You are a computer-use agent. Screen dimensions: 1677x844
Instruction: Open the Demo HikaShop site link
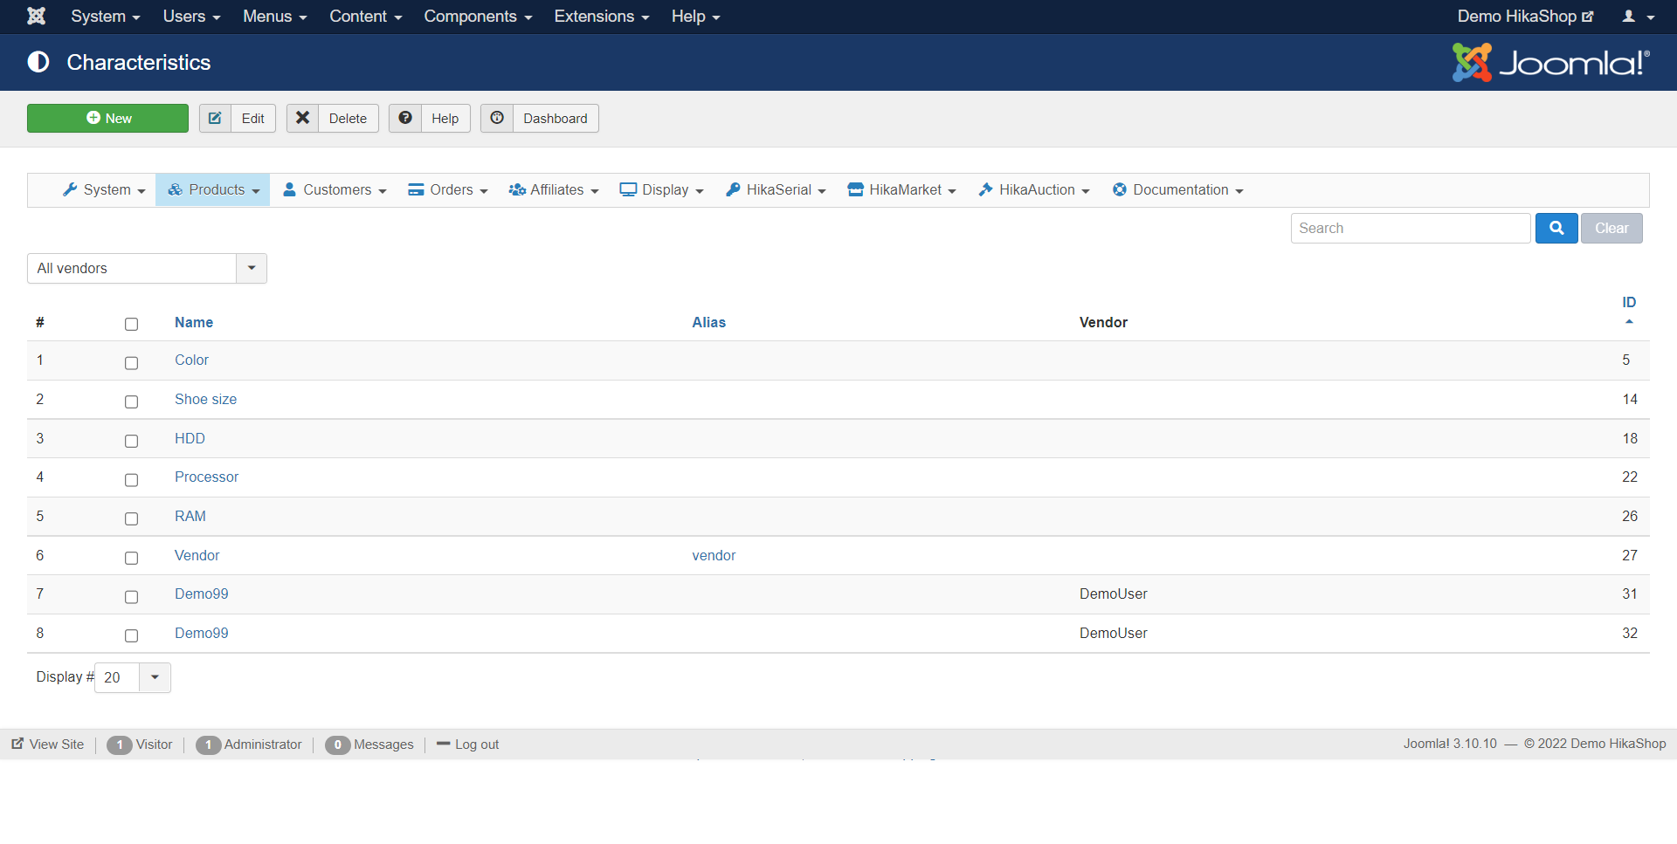click(x=1525, y=17)
